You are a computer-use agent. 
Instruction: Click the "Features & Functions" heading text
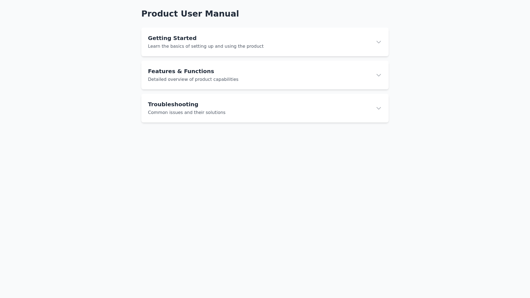coord(181,71)
